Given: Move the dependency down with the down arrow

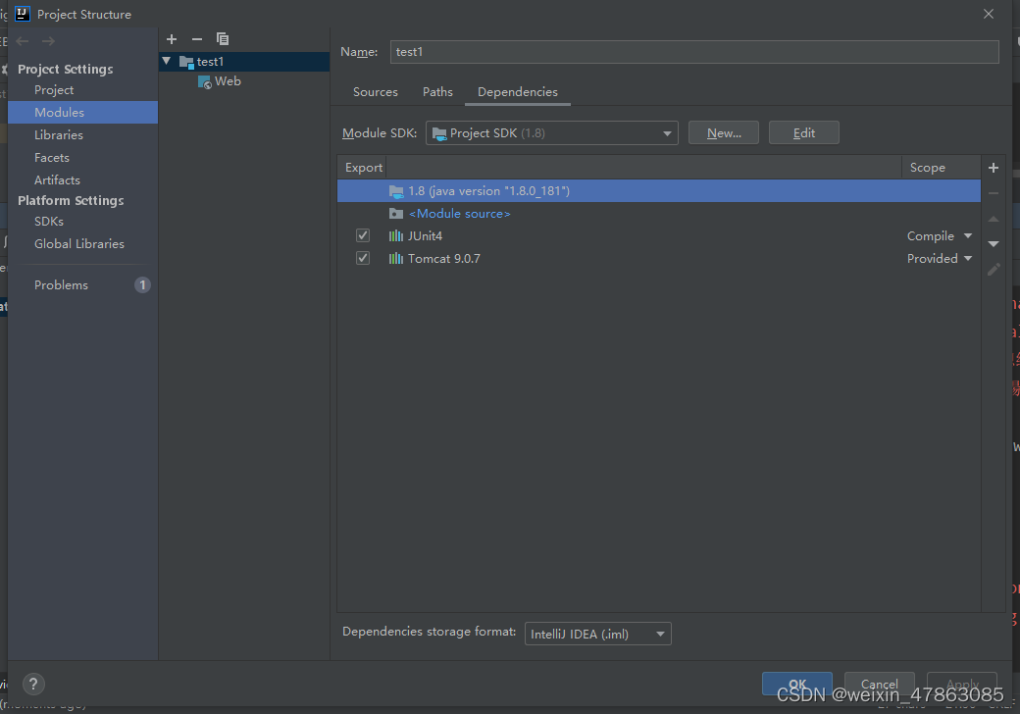Looking at the screenshot, I should click(x=994, y=244).
